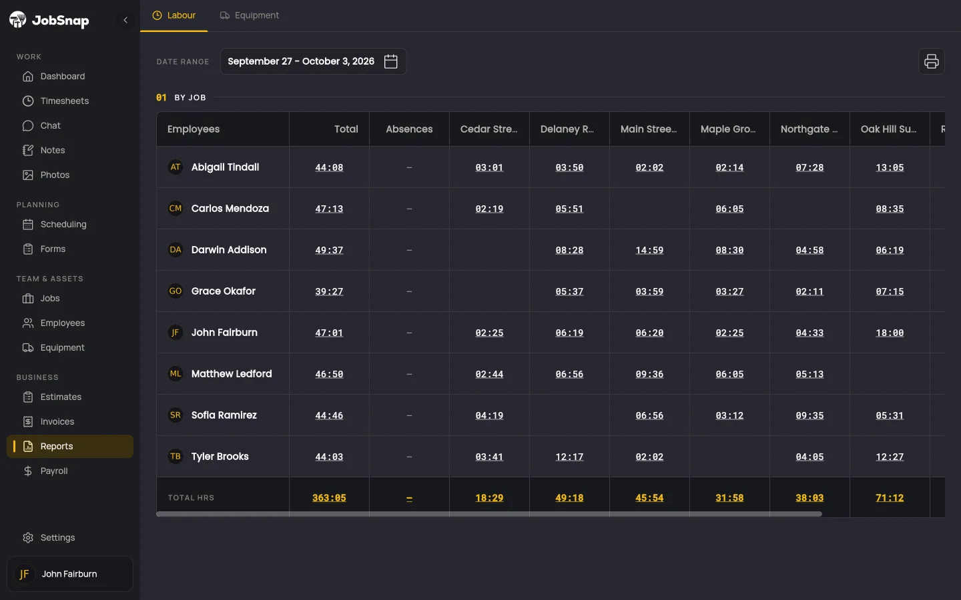Open the date range picker field
Viewport: 961px width, 600px height.
[x=313, y=61]
